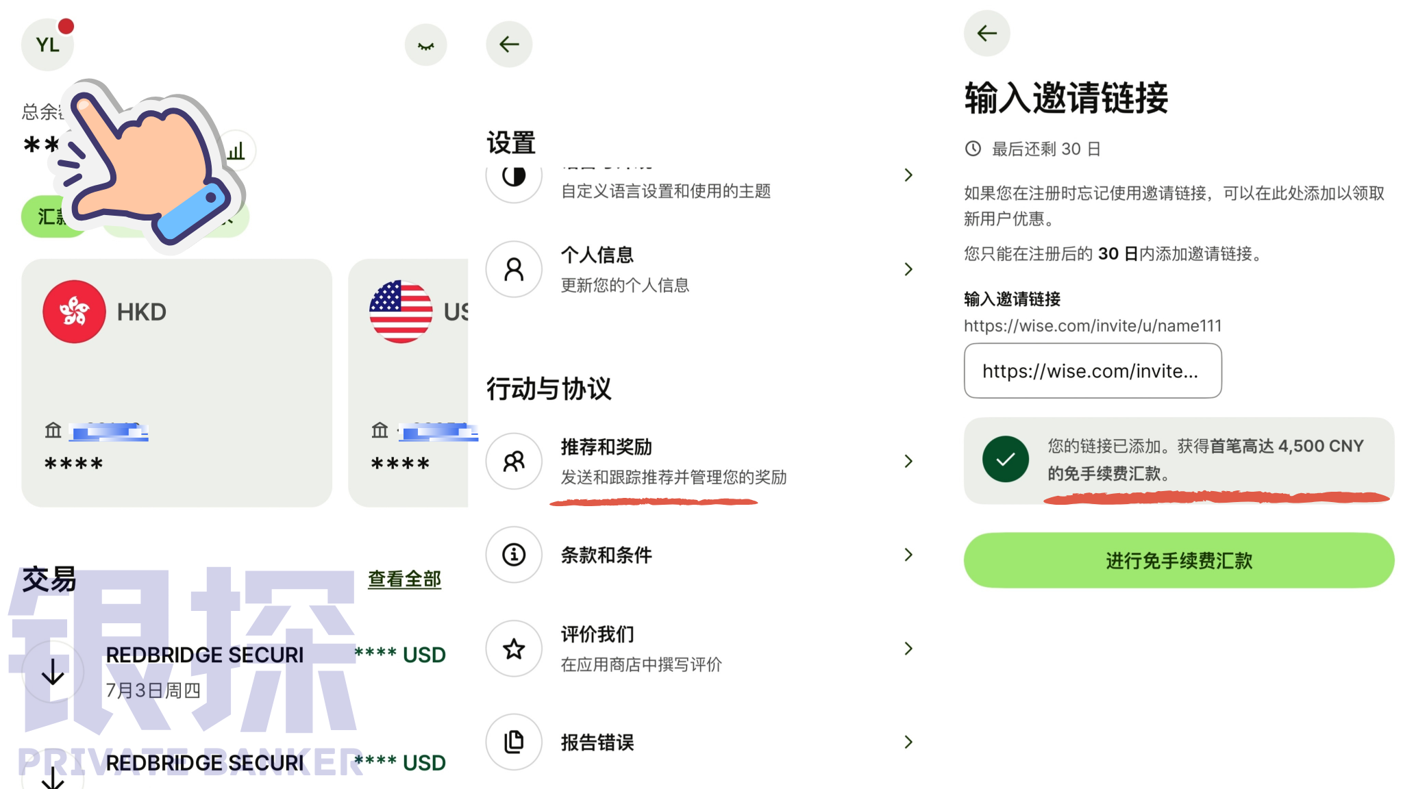Open 评价我们 entry

coord(701,649)
